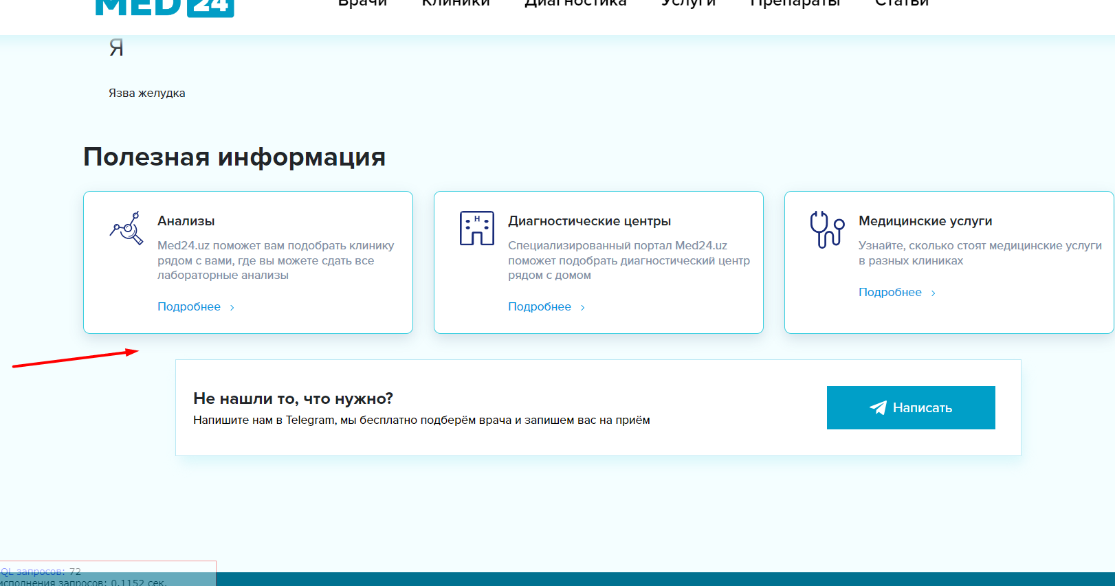Click the Язва желудка link

click(x=147, y=93)
